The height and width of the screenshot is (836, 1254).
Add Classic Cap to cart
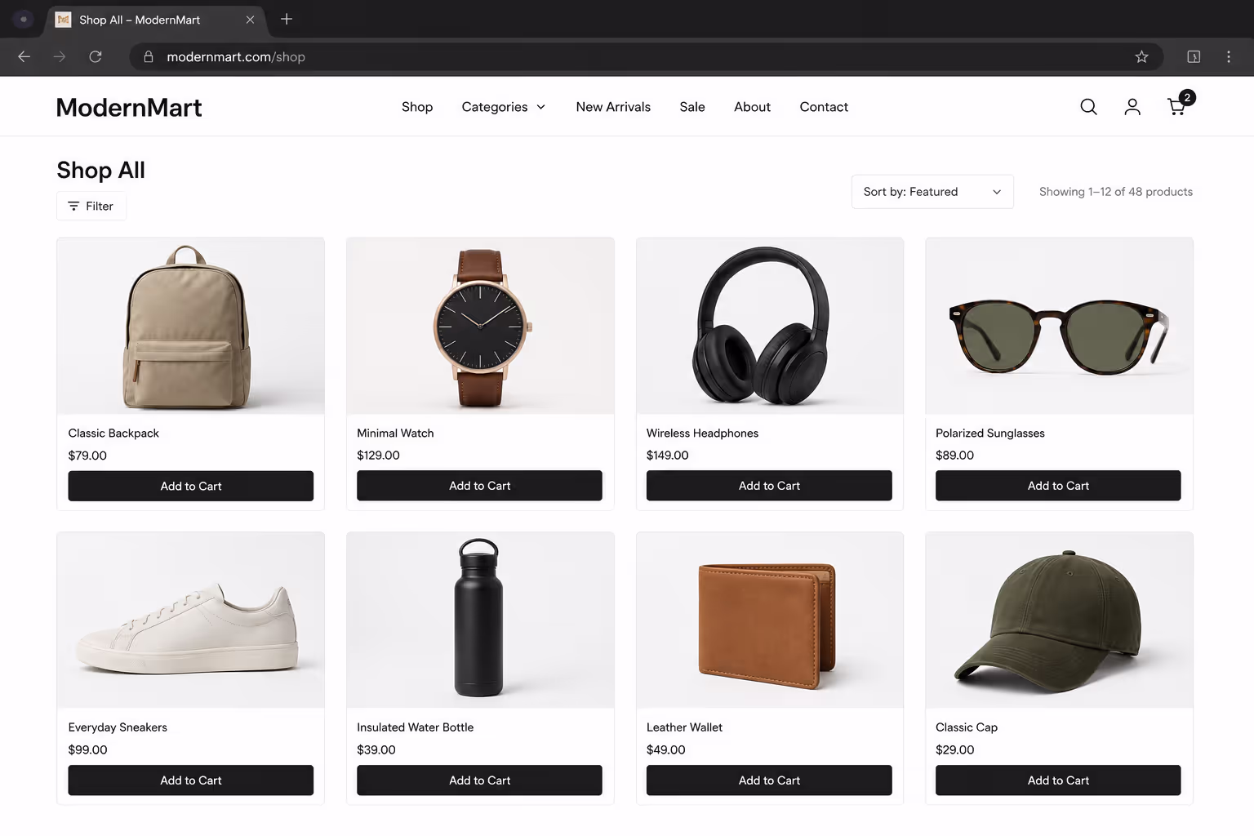pos(1058,780)
